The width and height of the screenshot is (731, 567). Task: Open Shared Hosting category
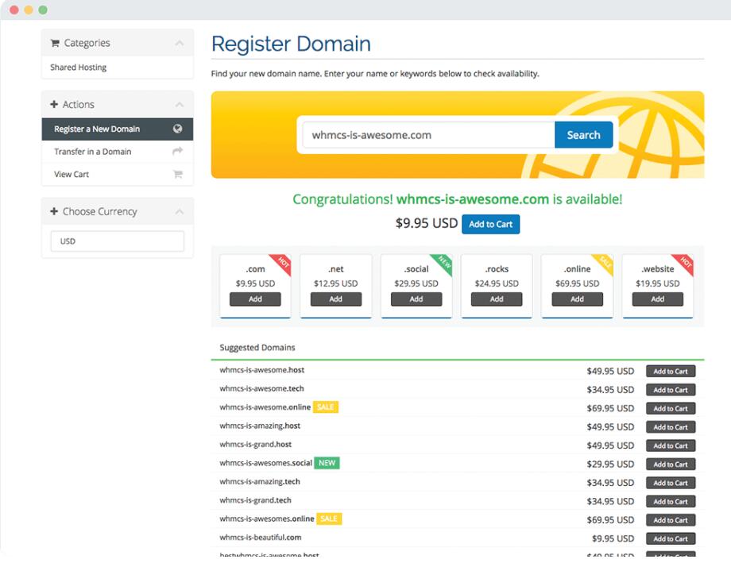point(79,67)
